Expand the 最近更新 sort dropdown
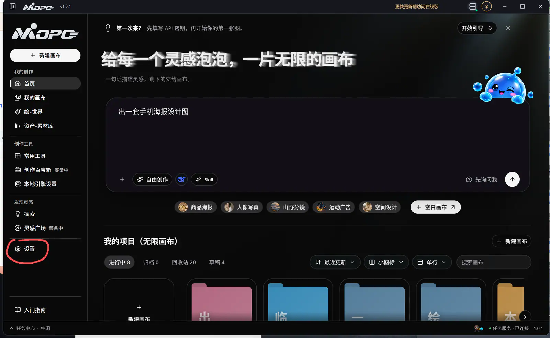This screenshot has height=338, width=550. click(x=335, y=262)
